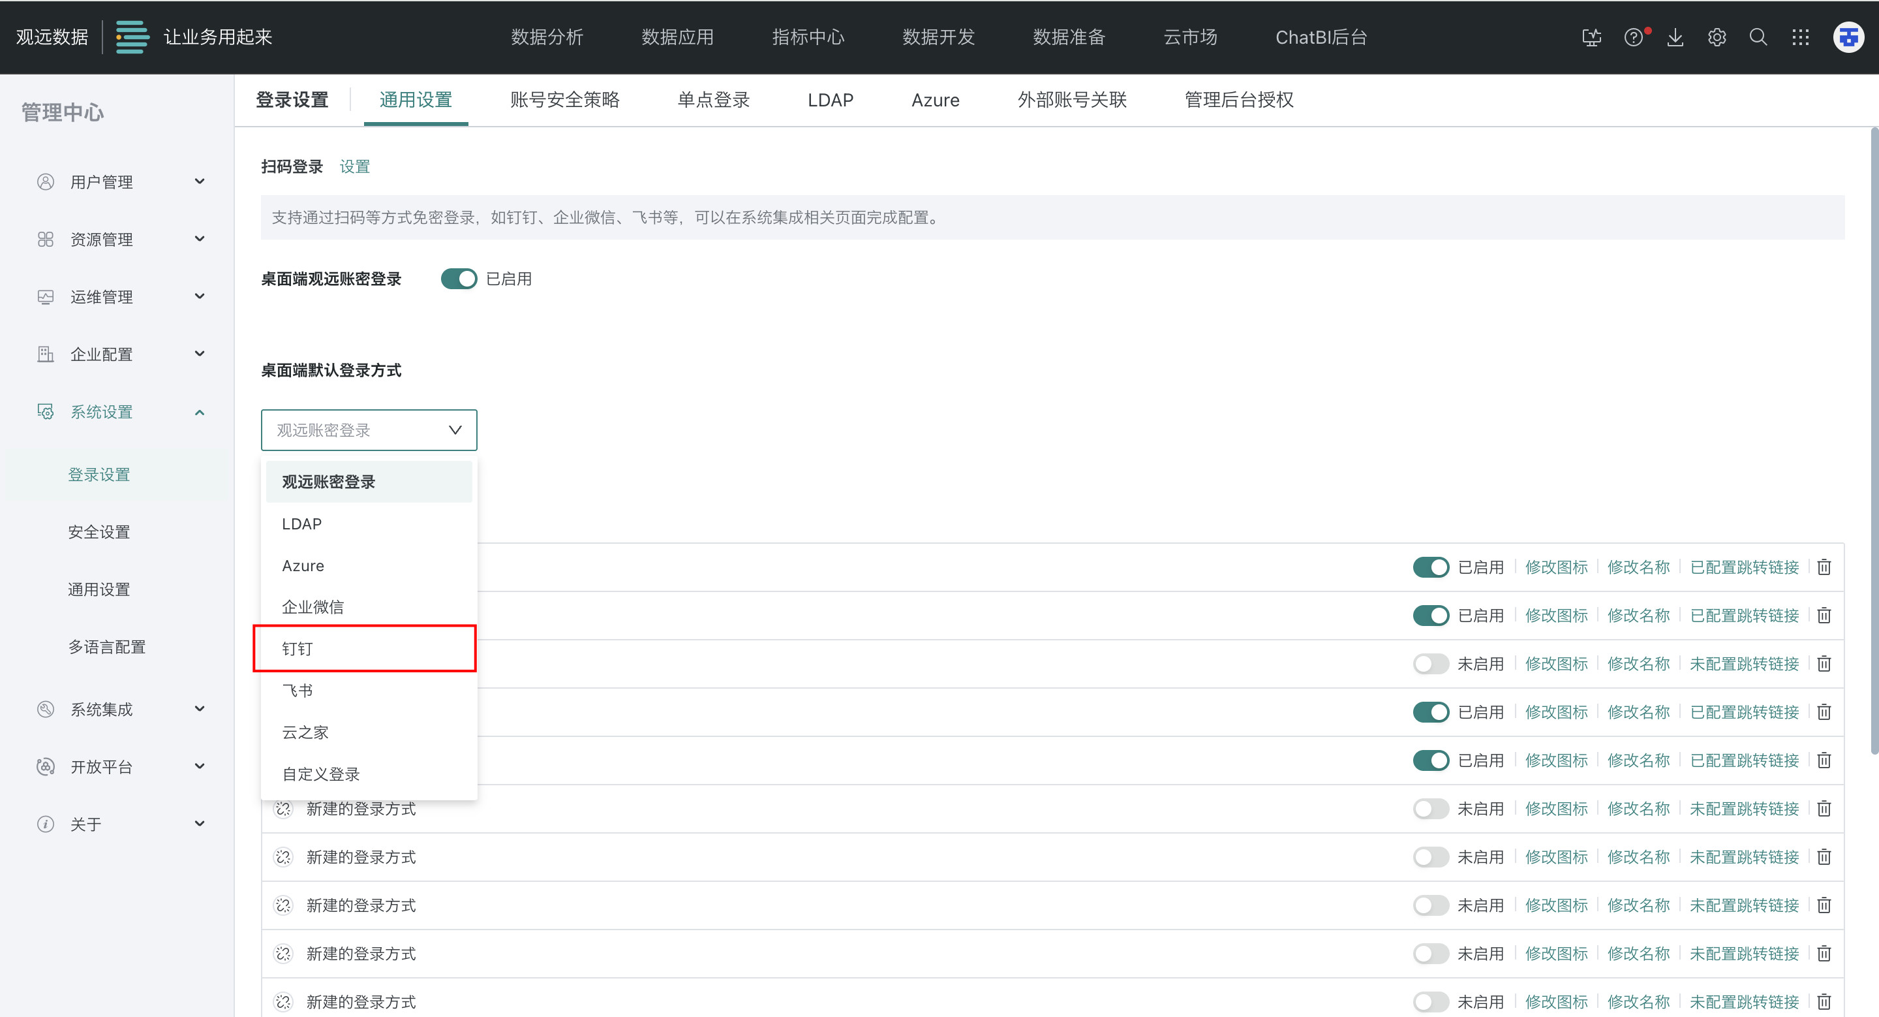Click the monitor icon in top bar
Screen dimensions: 1879x1017
pyautogui.click(x=1592, y=37)
